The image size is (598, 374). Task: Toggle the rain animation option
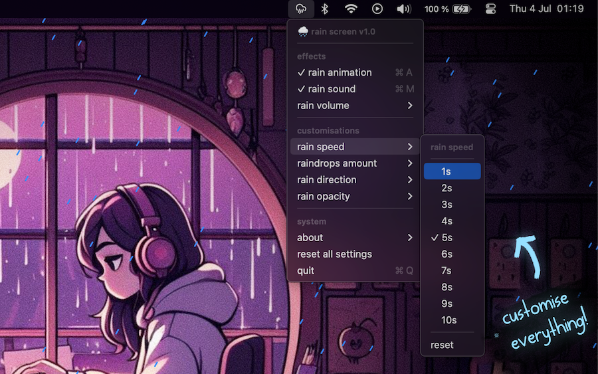[355, 72]
